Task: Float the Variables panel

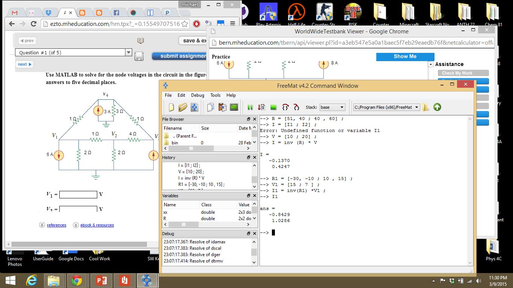Action: (x=249, y=196)
